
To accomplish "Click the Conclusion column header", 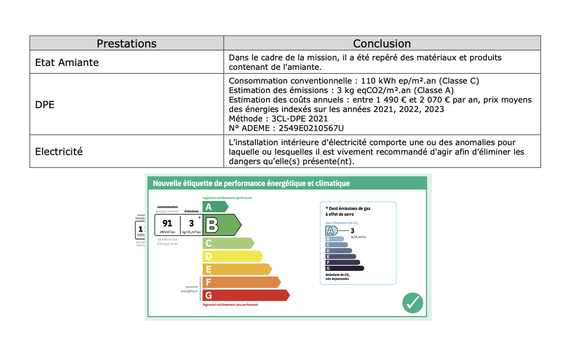I will point(381,44).
